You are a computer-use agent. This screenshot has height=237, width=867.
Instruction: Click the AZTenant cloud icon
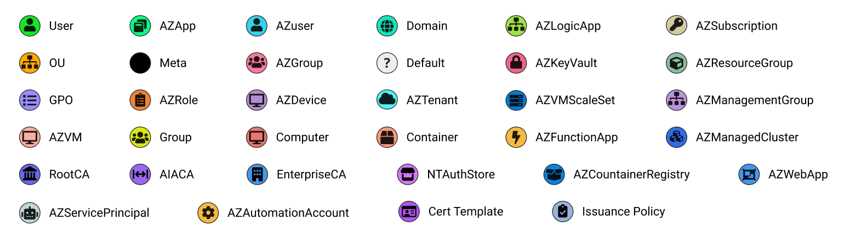(387, 100)
